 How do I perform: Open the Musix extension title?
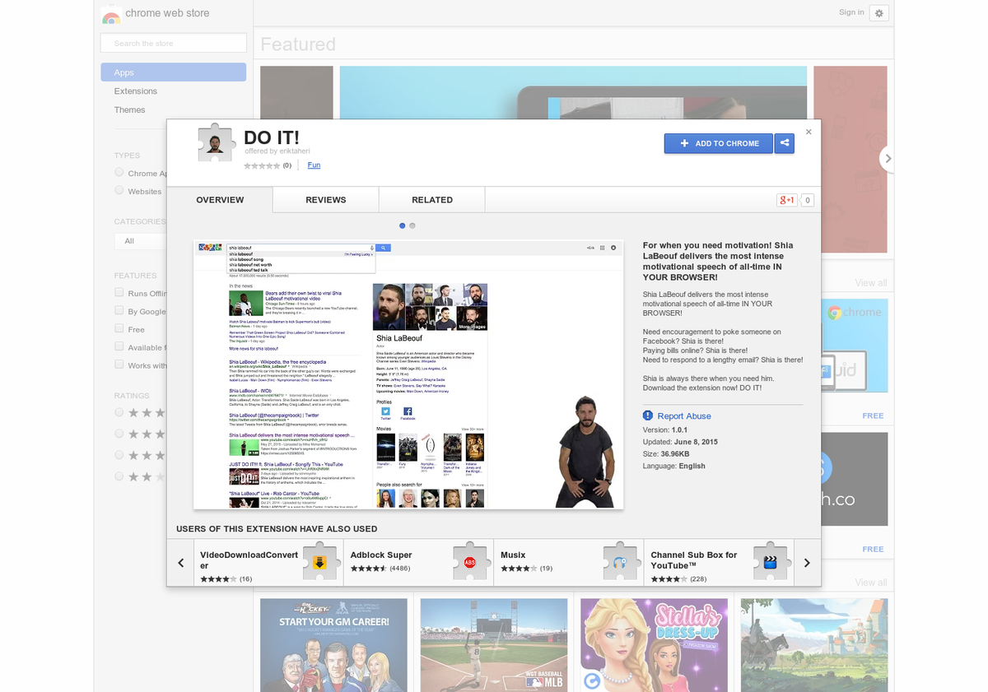pyautogui.click(x=513, y=555)
